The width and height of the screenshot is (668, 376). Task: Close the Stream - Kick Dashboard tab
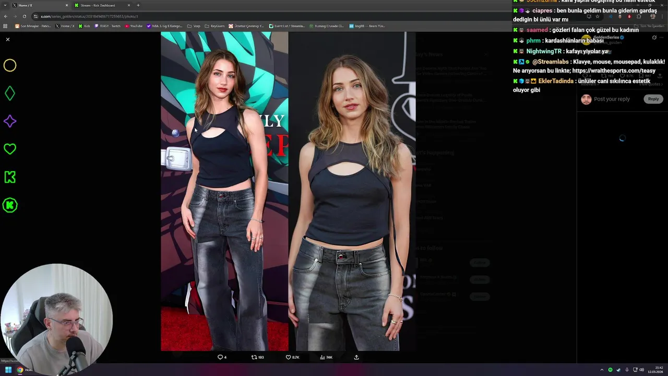coord(128,5)
